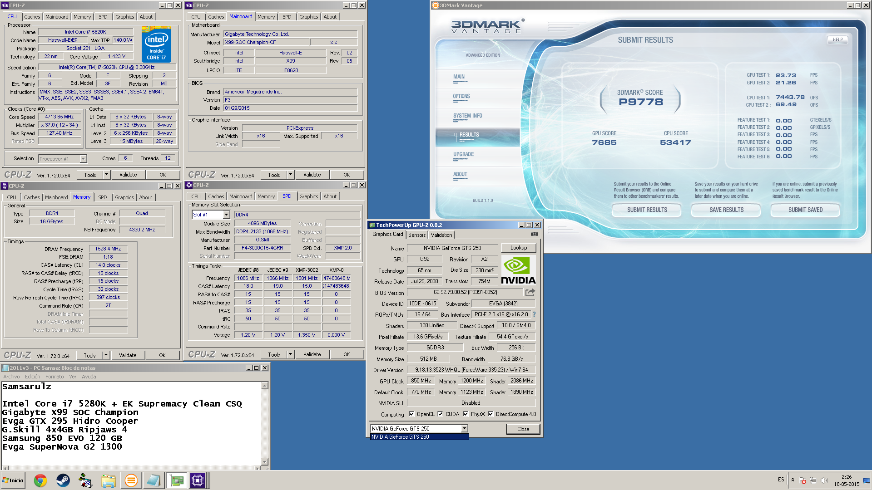Open OPTIONS in 3DMark sidebar

[x=461, y=97]
